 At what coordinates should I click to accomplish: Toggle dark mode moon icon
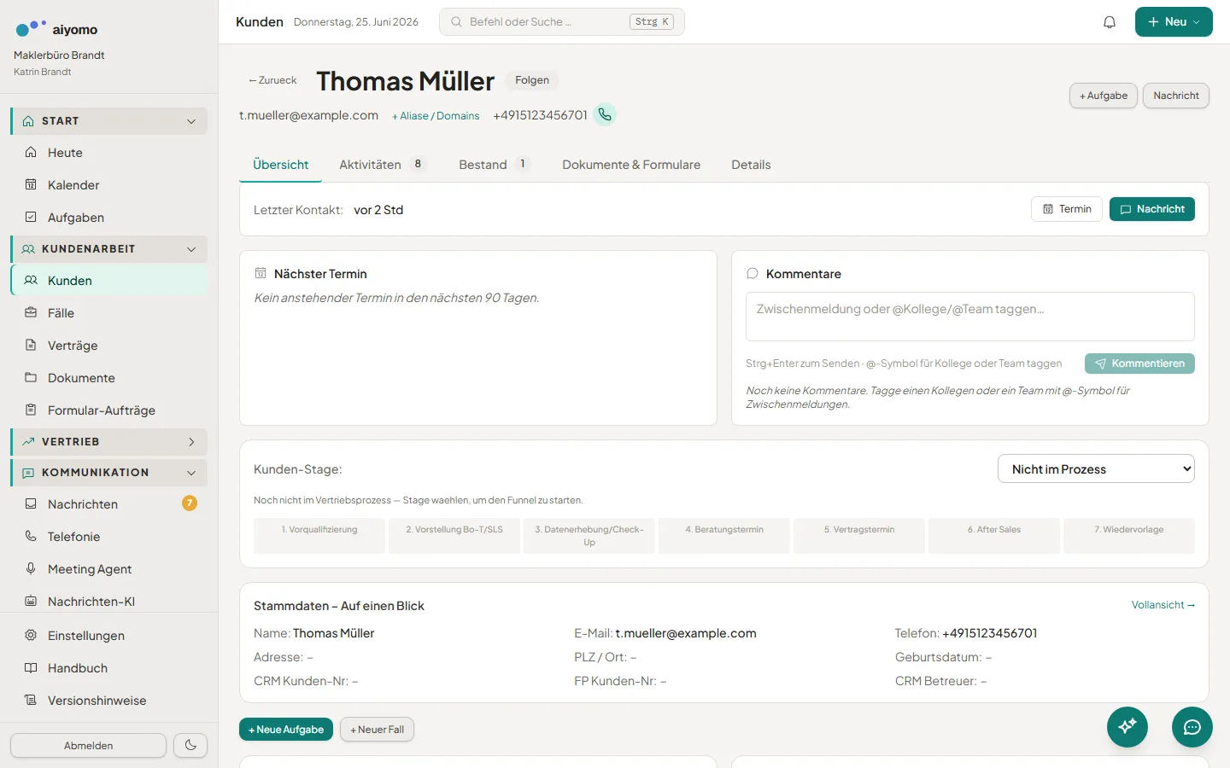(190, 745)
